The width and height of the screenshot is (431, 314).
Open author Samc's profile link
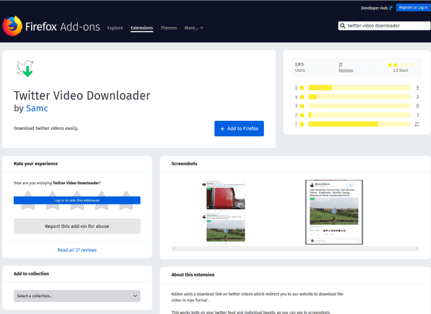pyautogui.click(x=37, y=108)
